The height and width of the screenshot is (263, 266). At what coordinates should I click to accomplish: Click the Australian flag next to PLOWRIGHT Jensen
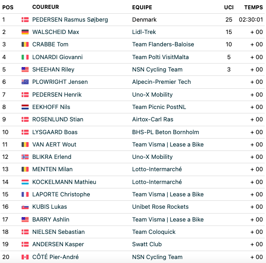pyautogui.click(x=25, y=82)
